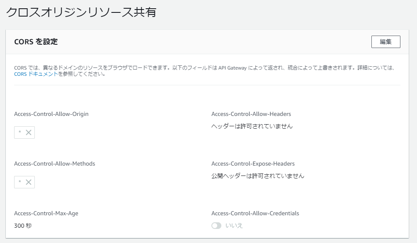This screenshot has height=243, width=417.
Task: Remove the Allow-Origin wildcard with its X icon
Action: pyautogui.click(x=29, y=132)
